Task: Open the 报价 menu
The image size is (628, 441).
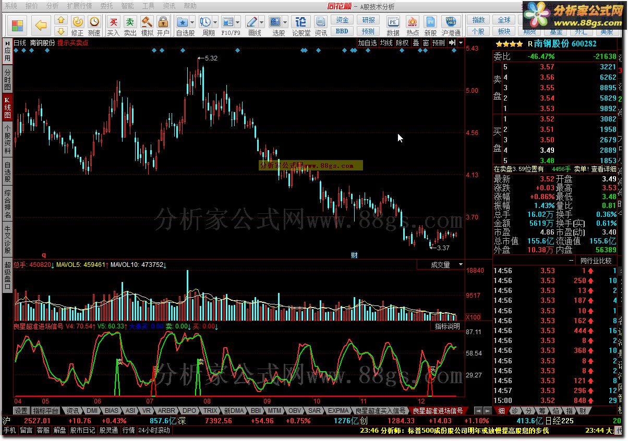Action: (32, 6)
